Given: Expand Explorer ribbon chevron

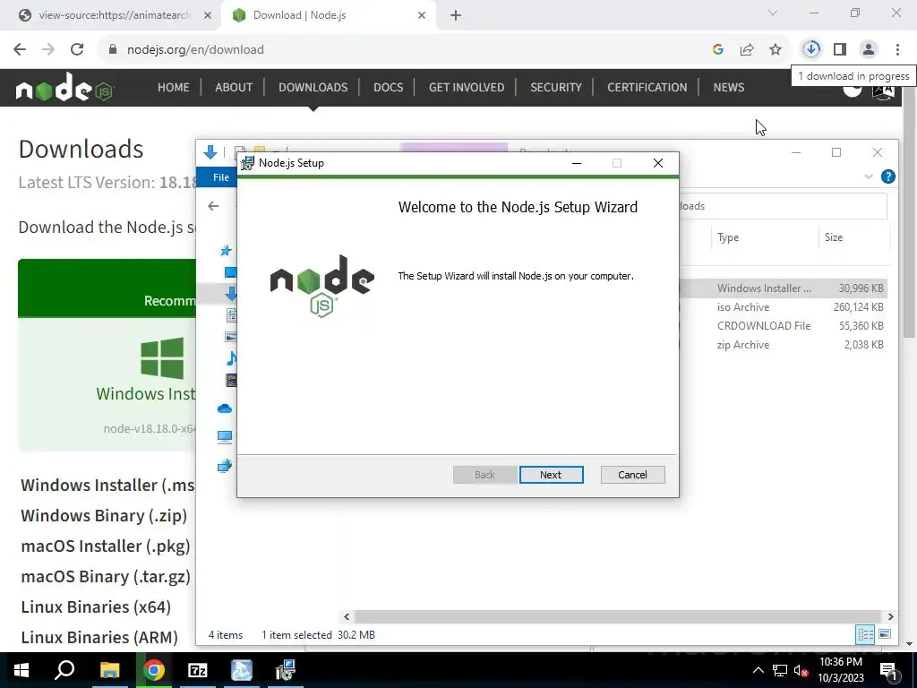Looking at the screenshot, I should (x=869, y=176).
